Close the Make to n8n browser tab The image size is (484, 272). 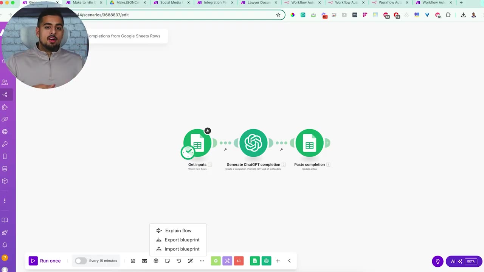[x=101, y=3]
